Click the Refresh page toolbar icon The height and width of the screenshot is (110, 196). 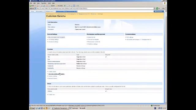(x=44, y=6)
